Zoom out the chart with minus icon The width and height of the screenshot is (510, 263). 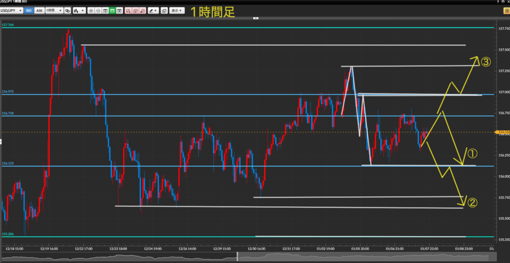[x=98, y=10]
